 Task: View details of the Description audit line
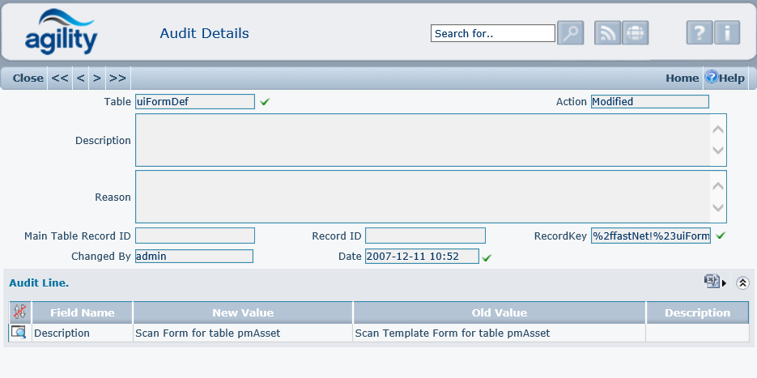click(18, 333)
